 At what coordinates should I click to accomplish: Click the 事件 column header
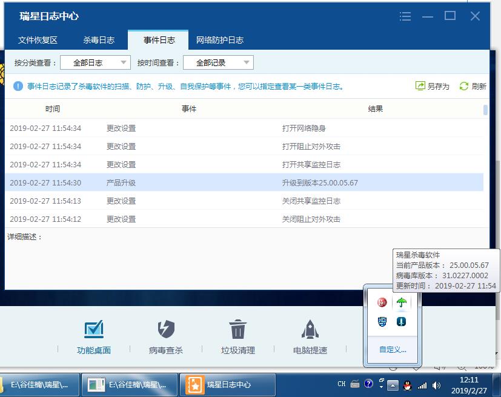189,109
